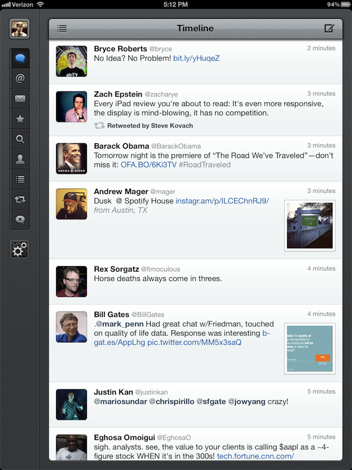
Task: Compose a new tweet
Action: [329, 28]
